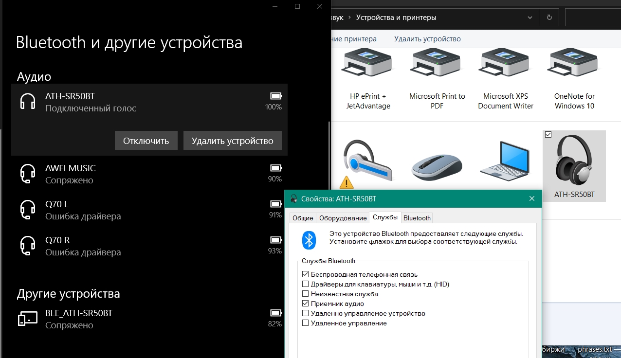
Task: Maximize the Bluetooth settings window
Action: [x=297, y=6]
